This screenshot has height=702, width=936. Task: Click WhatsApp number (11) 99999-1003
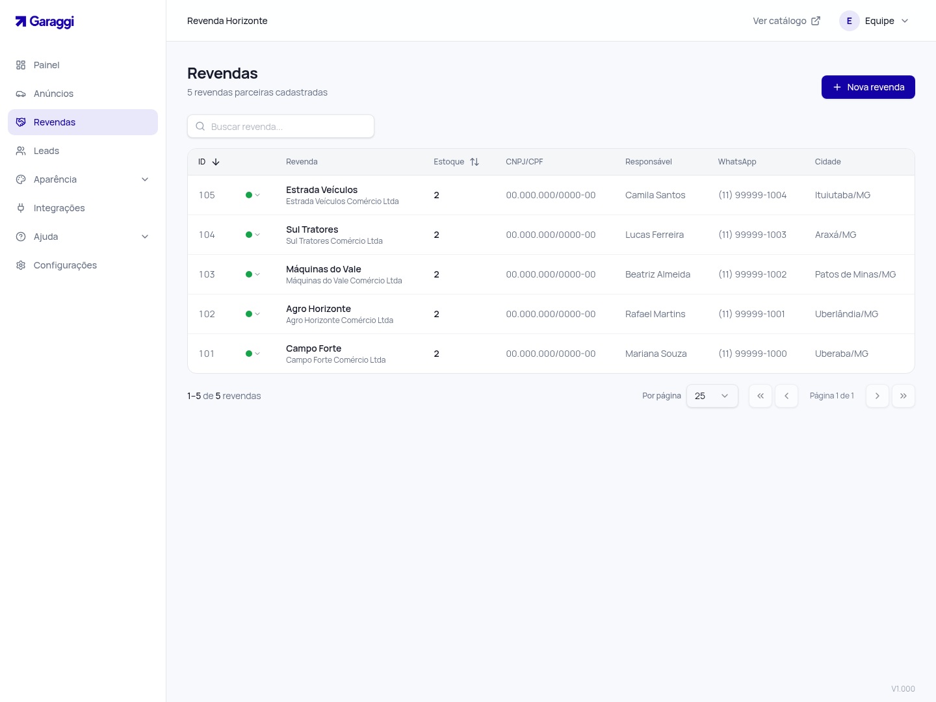click(753, 235)
